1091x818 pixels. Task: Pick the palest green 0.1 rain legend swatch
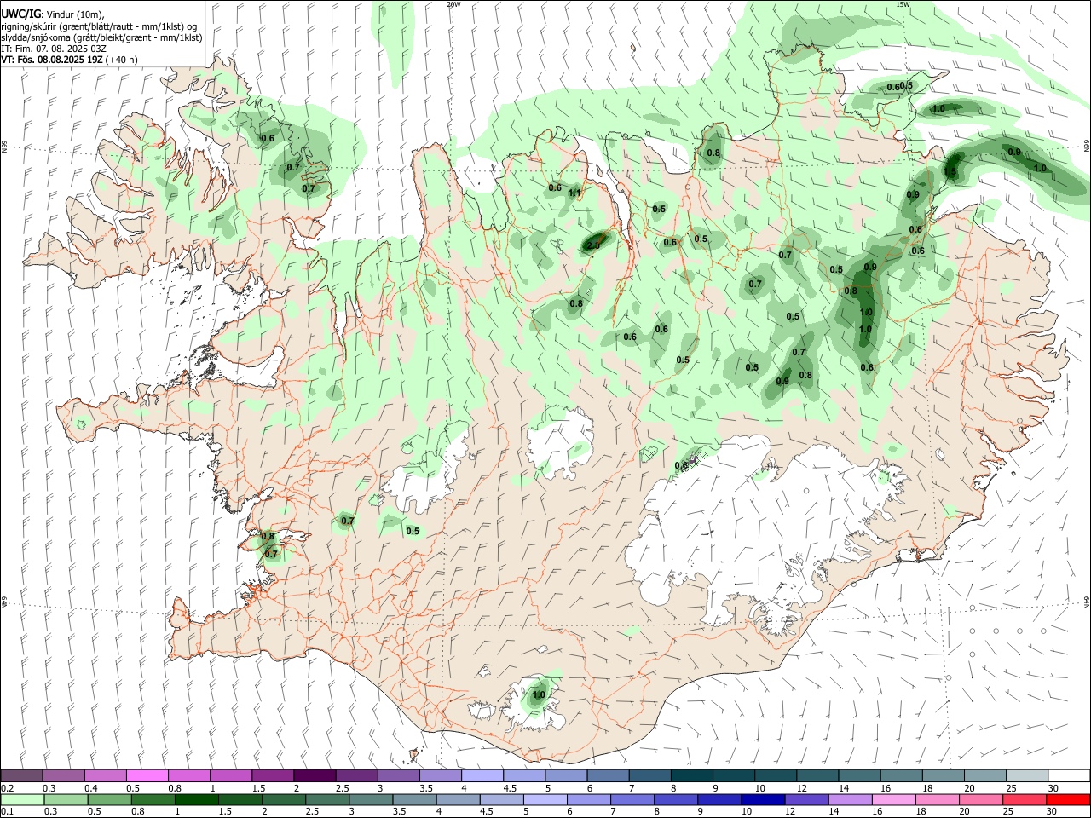click(22, 799)
